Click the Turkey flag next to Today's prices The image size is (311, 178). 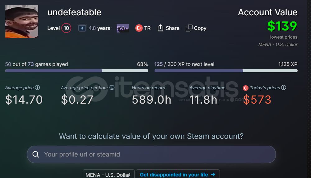tap(246, 88)
